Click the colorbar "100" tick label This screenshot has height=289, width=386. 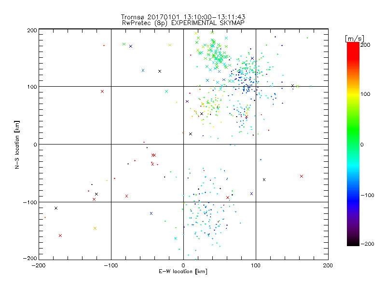tap(365, 94)
